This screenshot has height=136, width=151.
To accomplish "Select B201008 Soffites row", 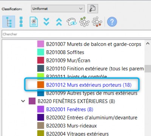I will pos(65,52).
